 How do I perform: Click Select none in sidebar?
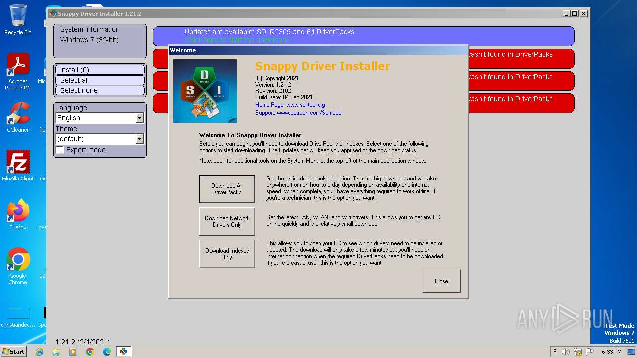pyautogui.click(x=100, y=90)
